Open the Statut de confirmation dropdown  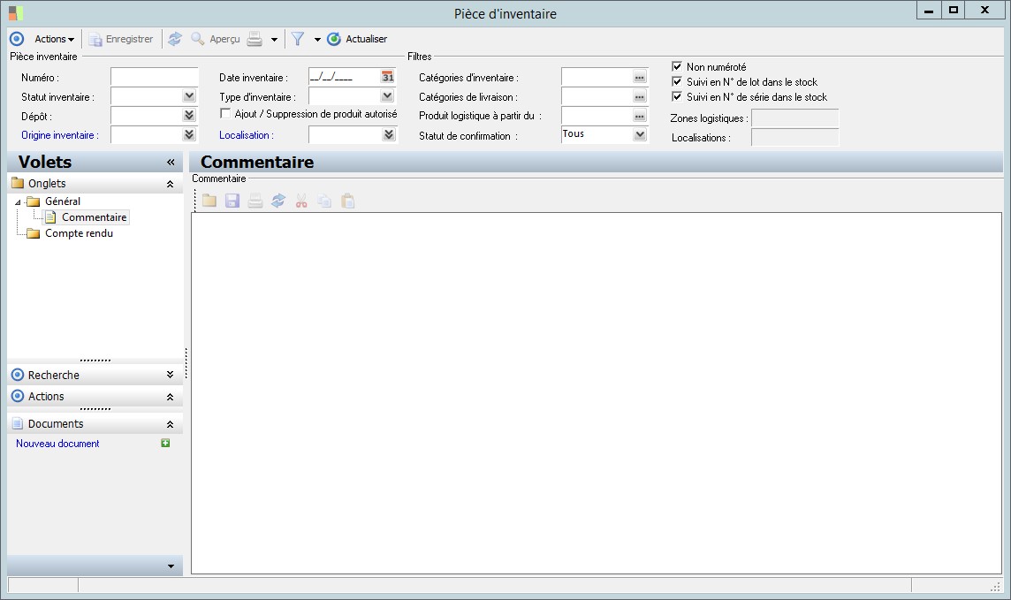pyautogui.click(x=639, y=134)
